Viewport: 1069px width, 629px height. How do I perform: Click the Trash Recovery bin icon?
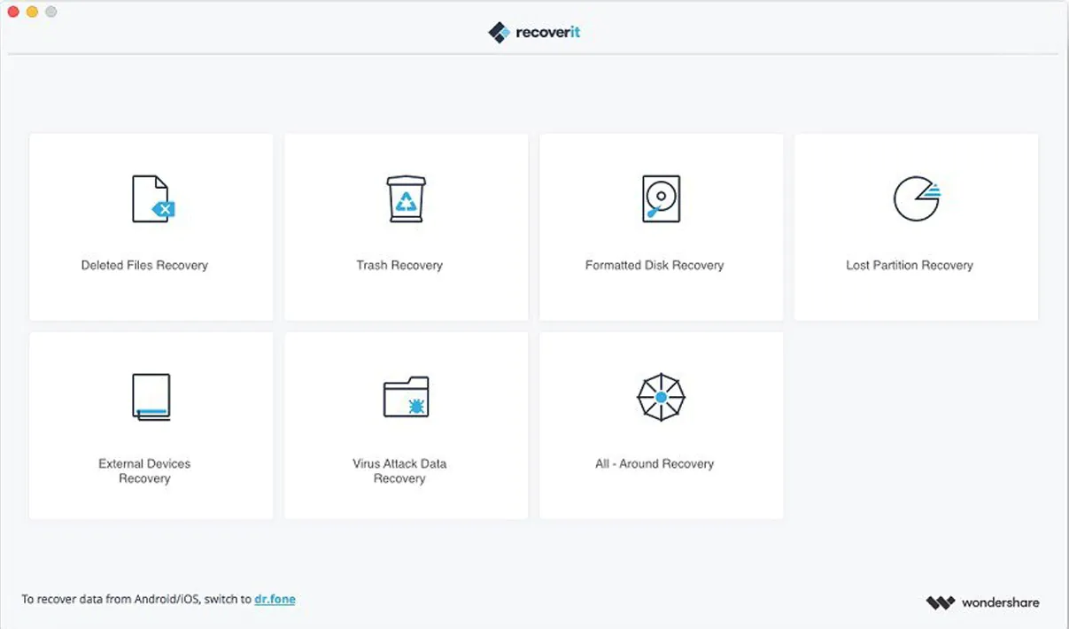click(405, 198)
